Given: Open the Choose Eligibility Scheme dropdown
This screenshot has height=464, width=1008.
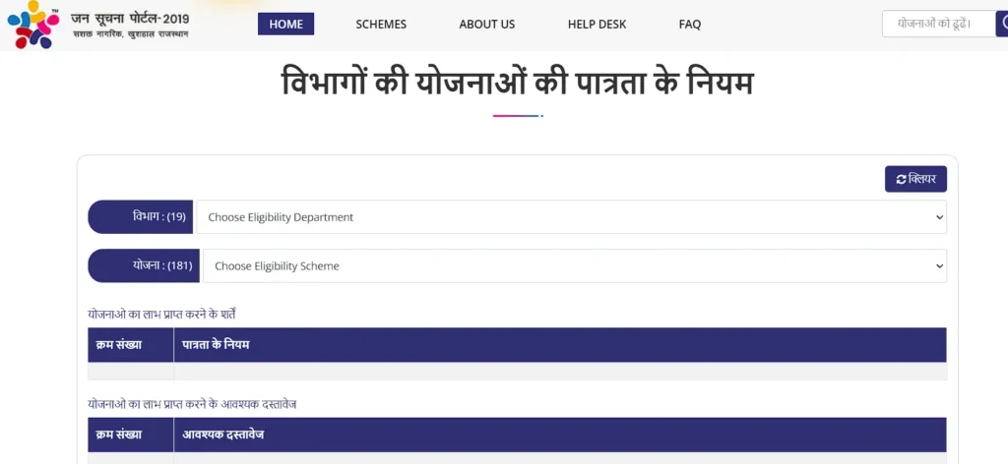Looking at the screenshot, I should pos(575,265).
